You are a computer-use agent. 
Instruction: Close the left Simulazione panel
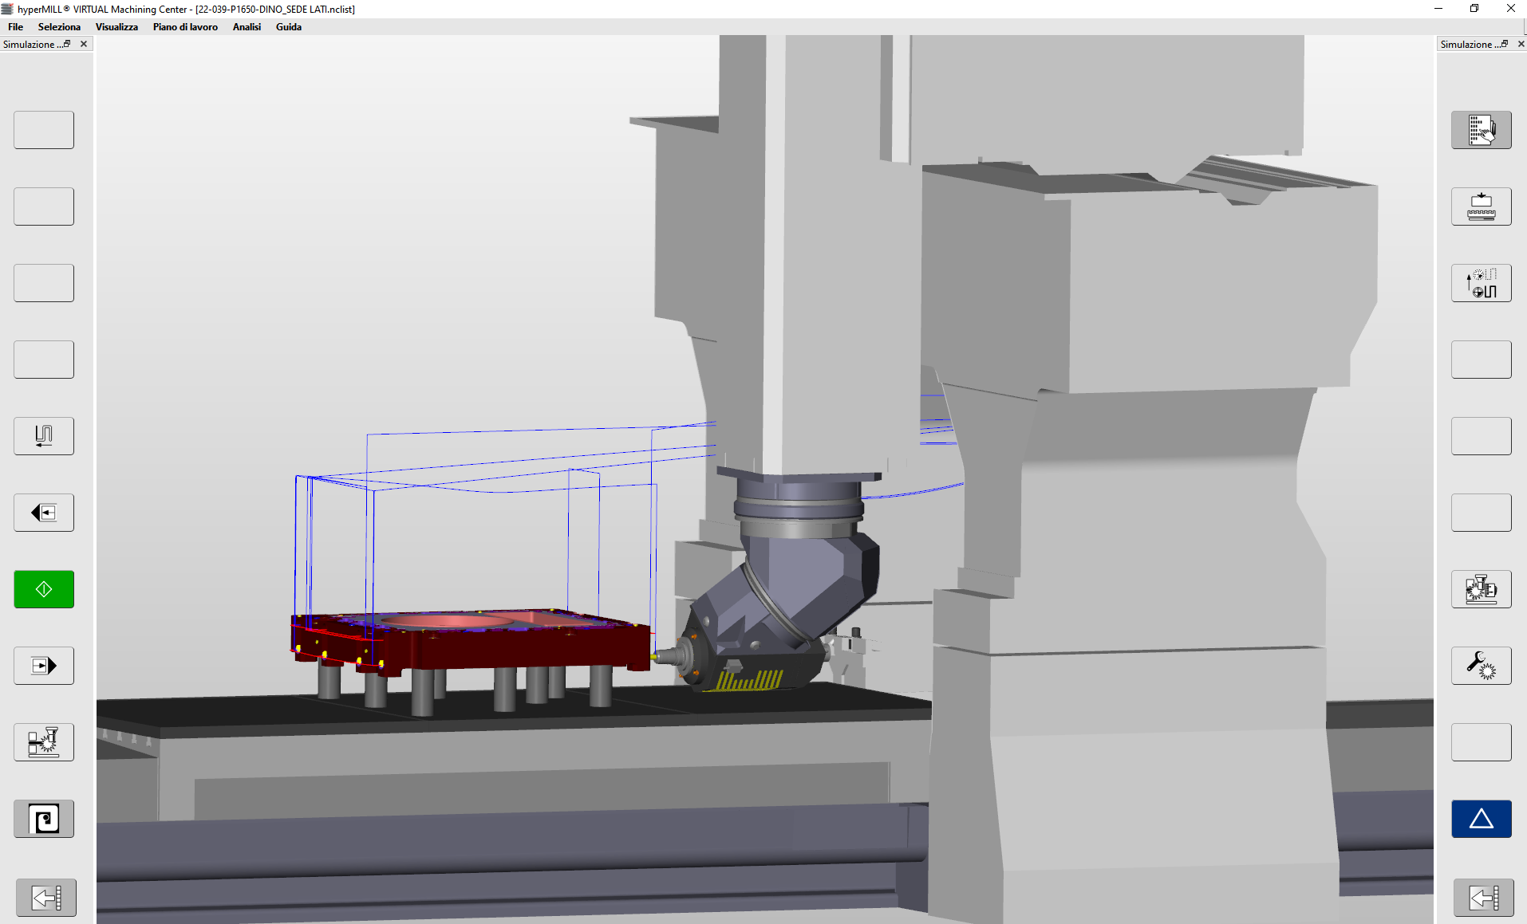pos(84,44)
